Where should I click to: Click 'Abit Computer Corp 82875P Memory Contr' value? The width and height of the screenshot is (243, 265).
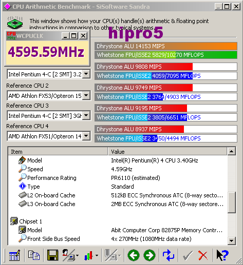click(x=167, y=230)
